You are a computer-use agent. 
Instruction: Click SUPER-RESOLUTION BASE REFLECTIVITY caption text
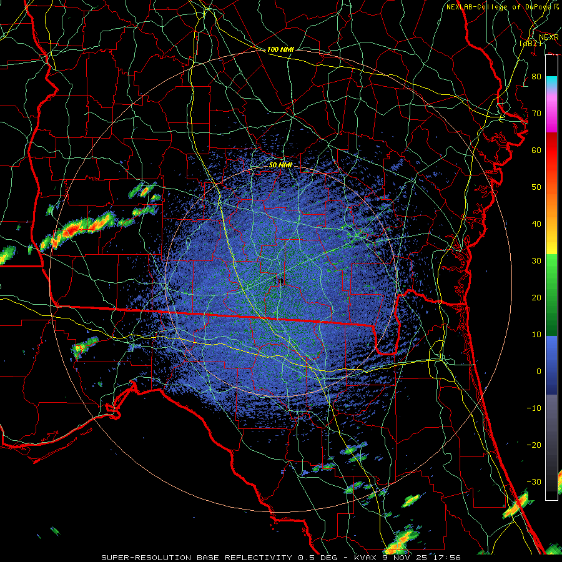pos(198,558)
